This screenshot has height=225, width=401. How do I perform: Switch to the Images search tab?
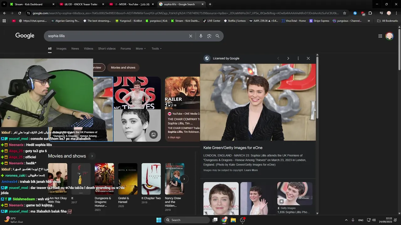tap(61, 48)
